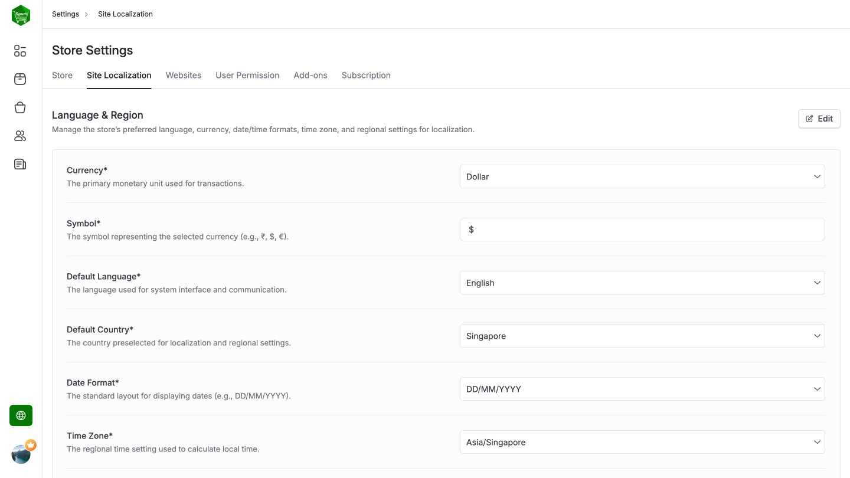
Task: Click the Edit button for Language & Region
Action: click(819, 119)
